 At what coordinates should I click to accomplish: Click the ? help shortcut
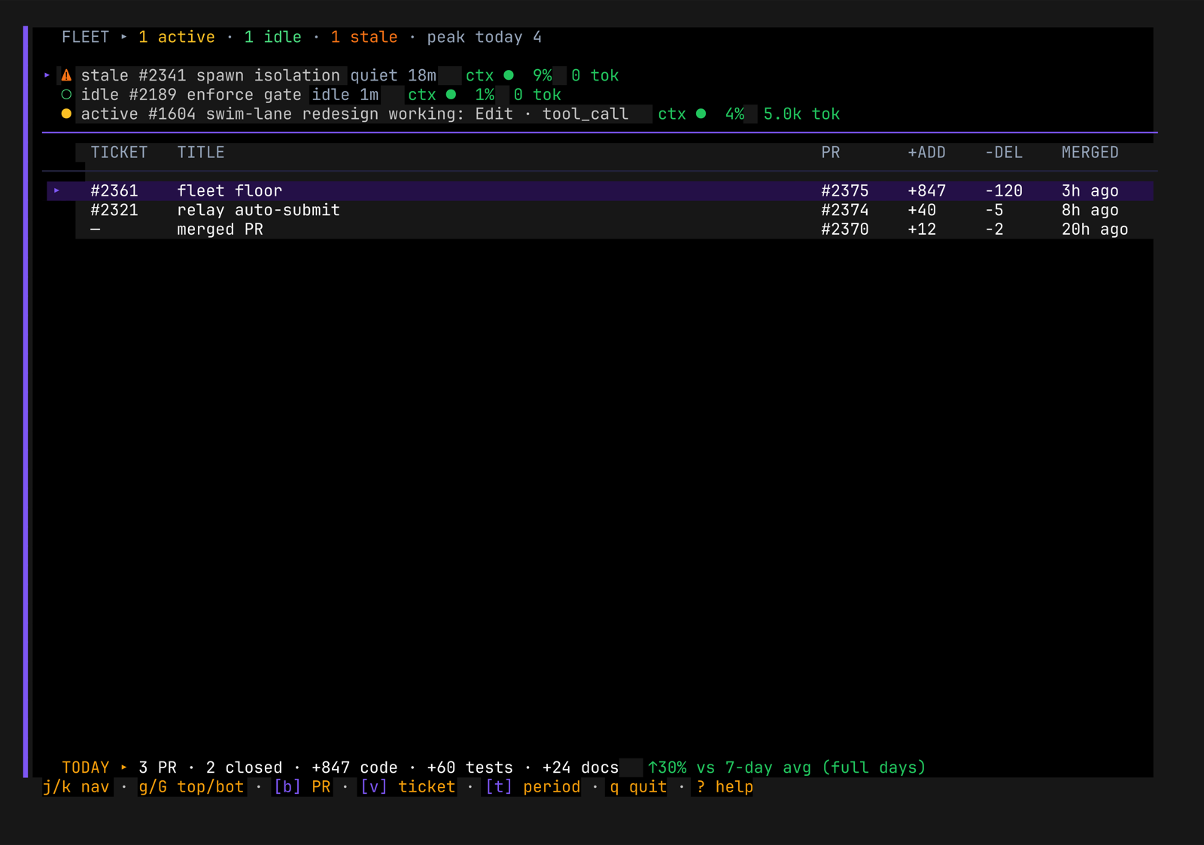[x=725, y=787]
